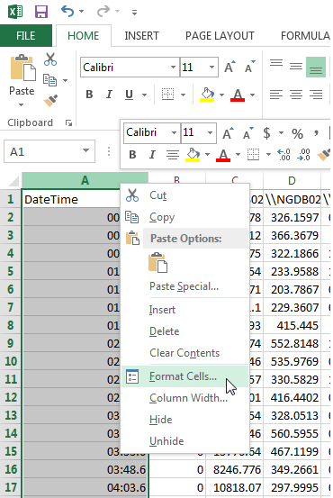Click ribbon Align Left icon
Viewport: 333px width, 498px height.
point(276,95)
